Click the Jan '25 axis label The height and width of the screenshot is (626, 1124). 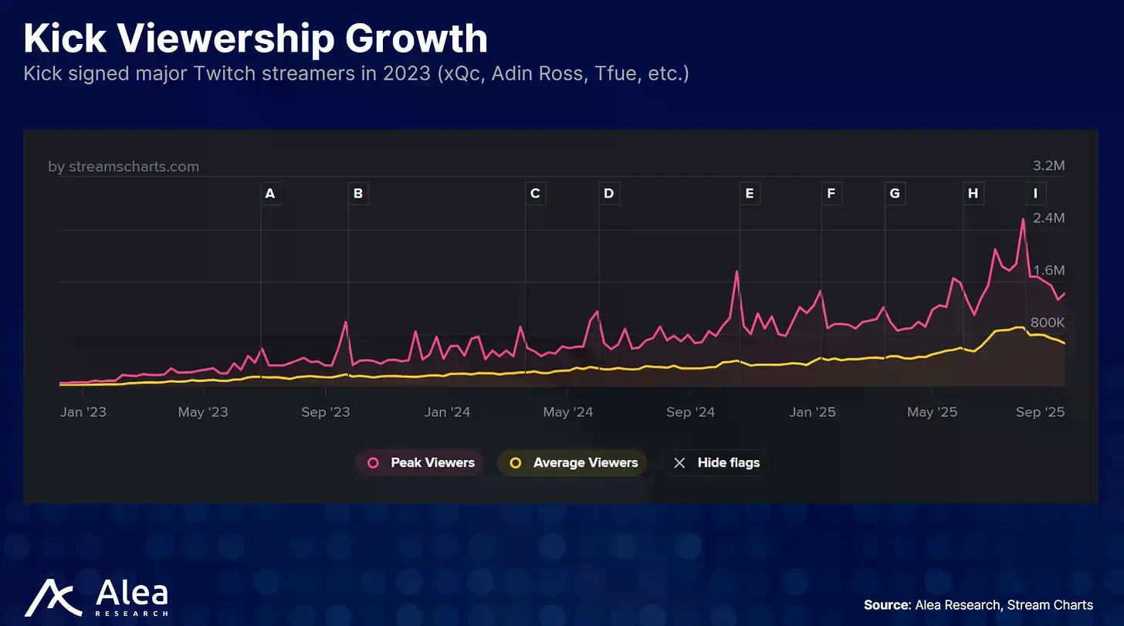click(x=812, y=412)
